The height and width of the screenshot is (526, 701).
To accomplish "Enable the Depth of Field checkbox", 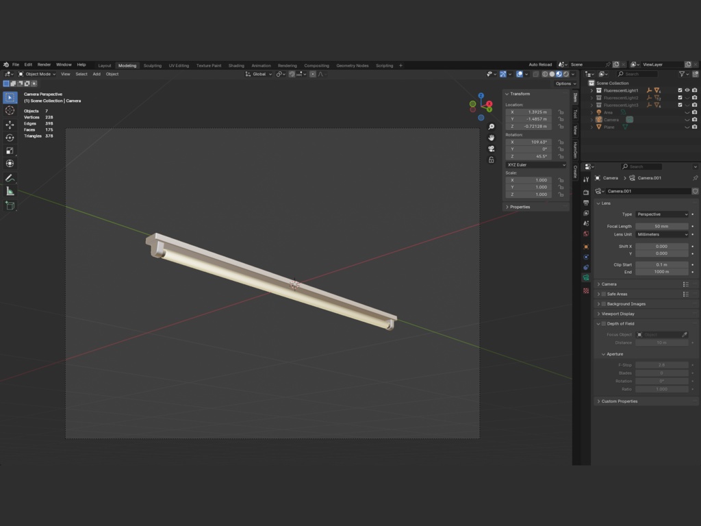I will pyautogui.click(x=604, y=323).
